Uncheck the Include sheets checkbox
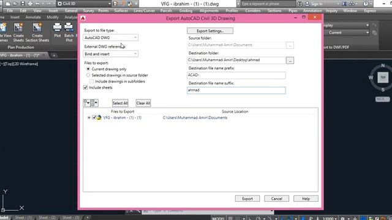Image resolution: width=392 pixels, height=220 pixels. [86, 87]
